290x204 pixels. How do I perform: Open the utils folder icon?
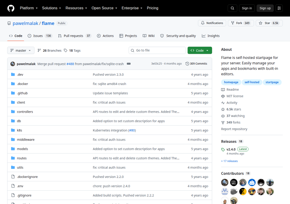13,167
